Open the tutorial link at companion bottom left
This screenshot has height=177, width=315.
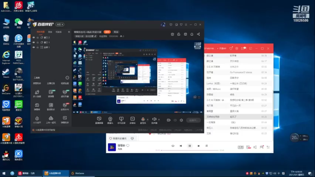click(x=45, y=130)
